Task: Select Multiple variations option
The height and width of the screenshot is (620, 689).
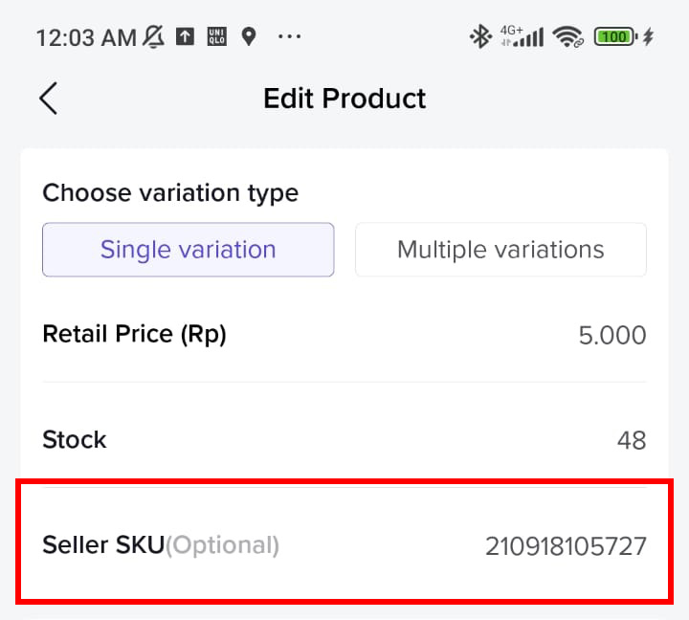Action: (500, 250)
